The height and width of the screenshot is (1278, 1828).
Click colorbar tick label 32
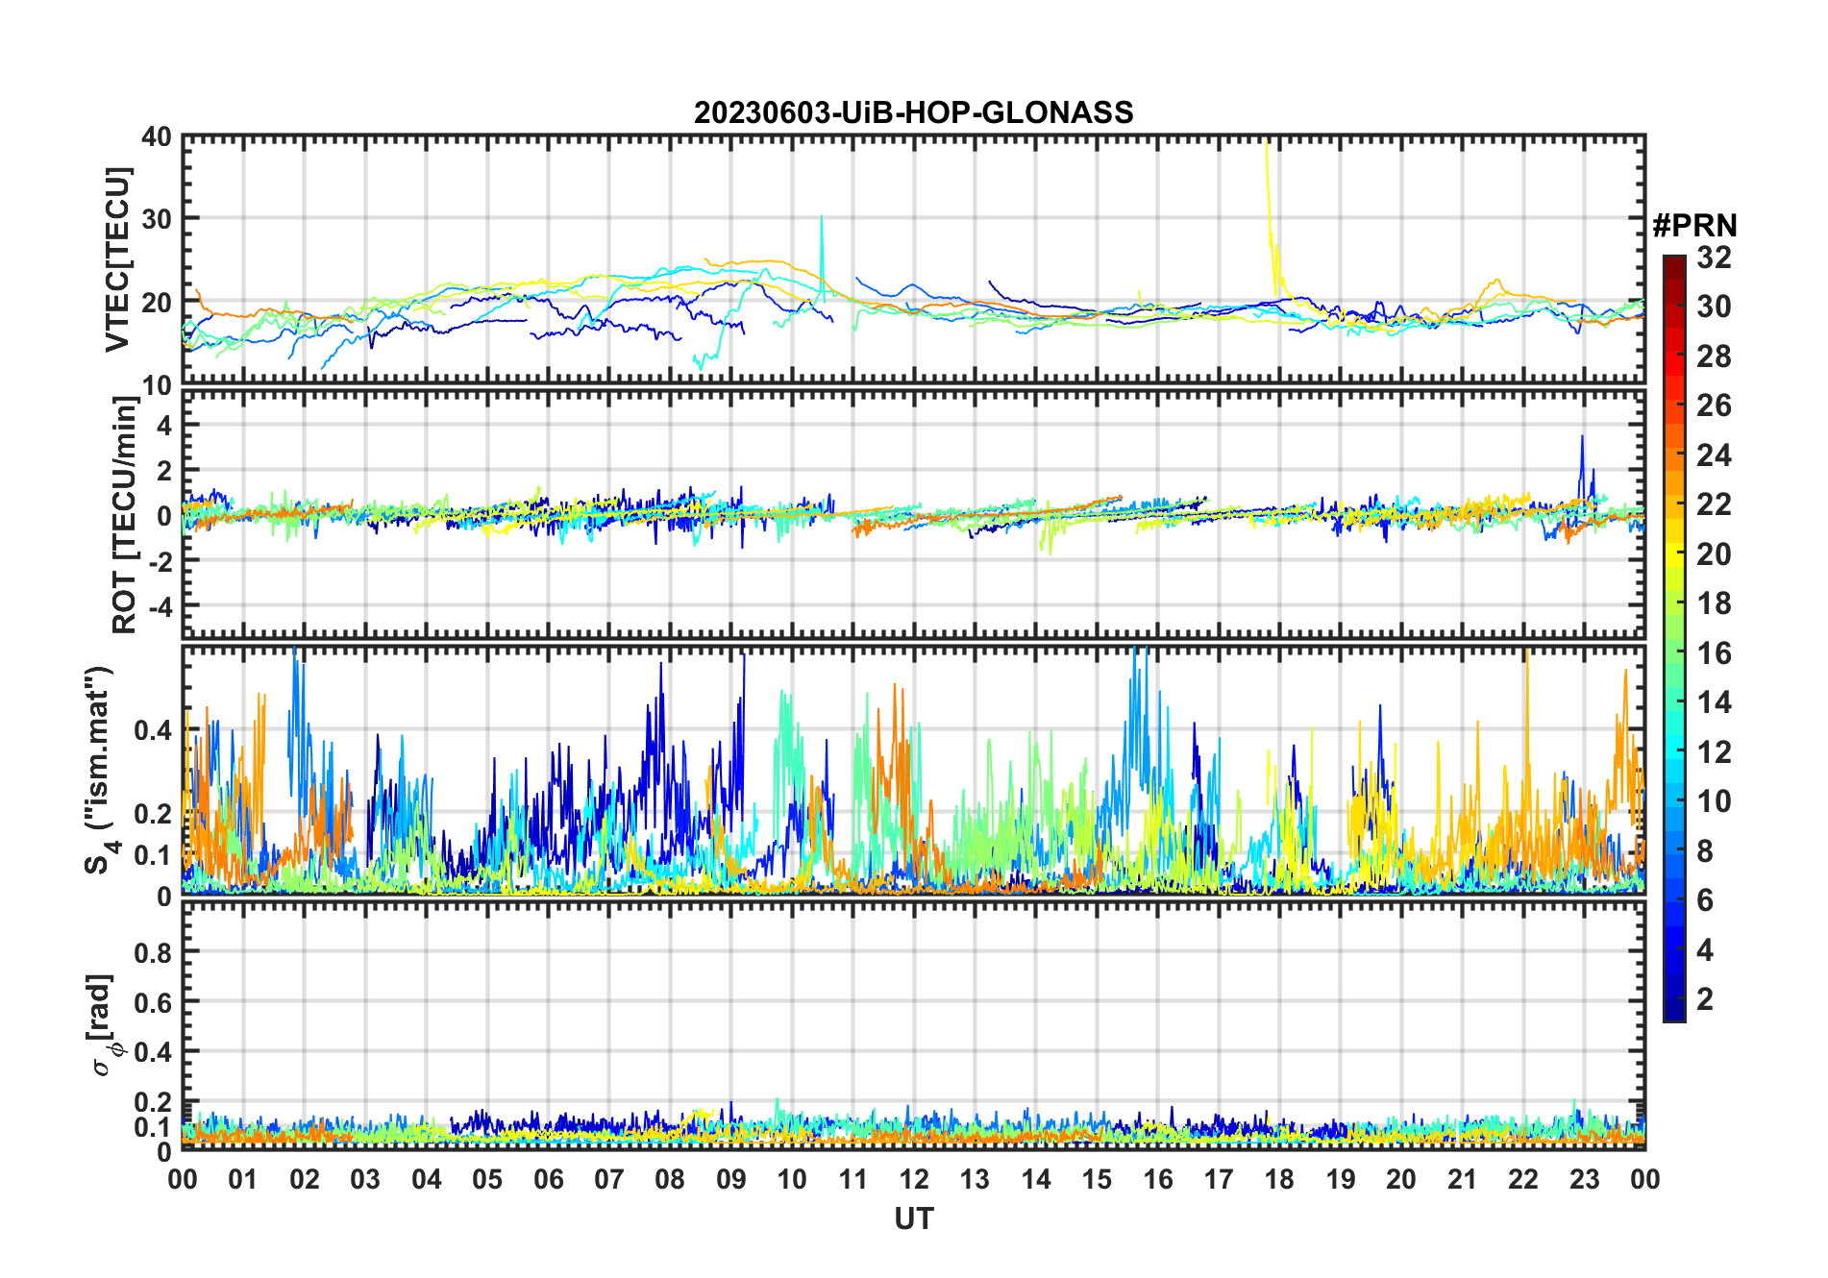tap(1714, 258)
